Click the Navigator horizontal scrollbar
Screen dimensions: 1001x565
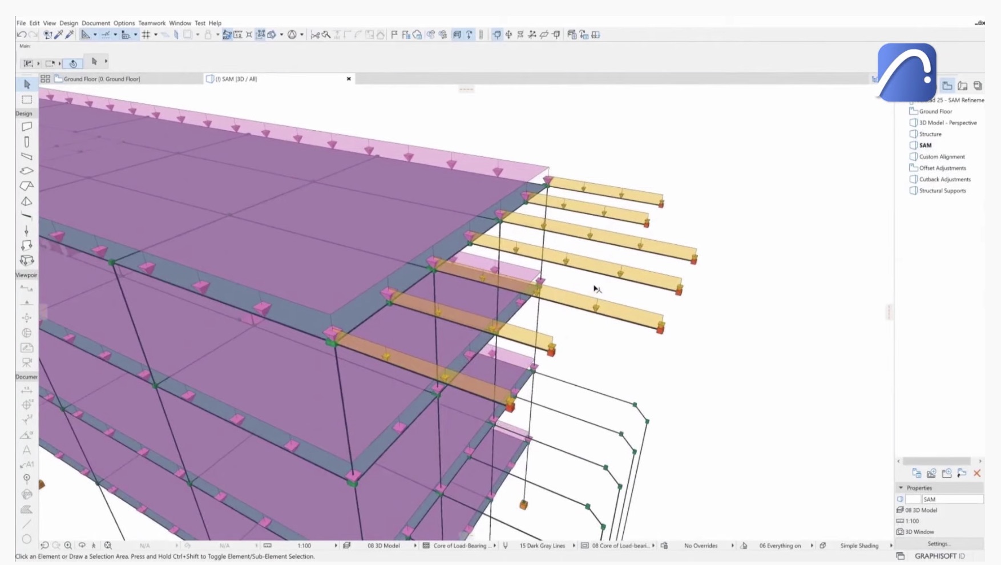click(937, 461)
